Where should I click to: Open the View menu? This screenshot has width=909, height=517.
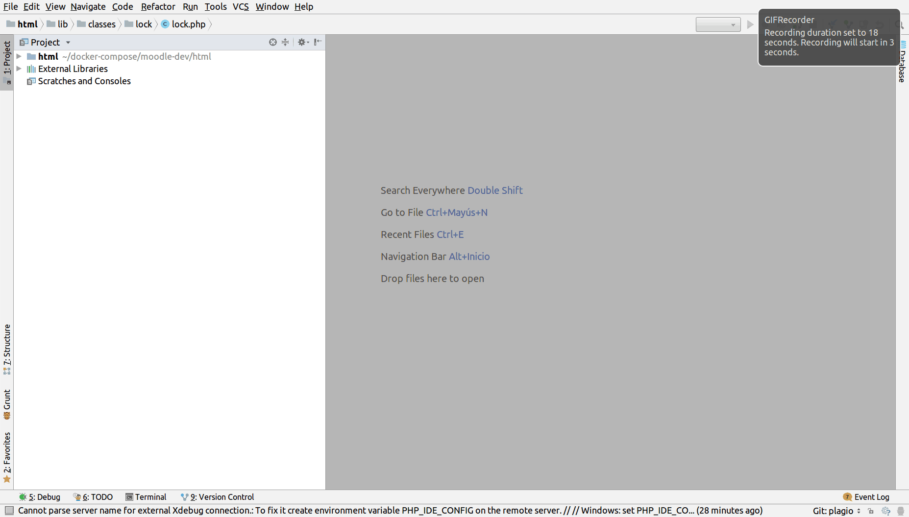55,6
